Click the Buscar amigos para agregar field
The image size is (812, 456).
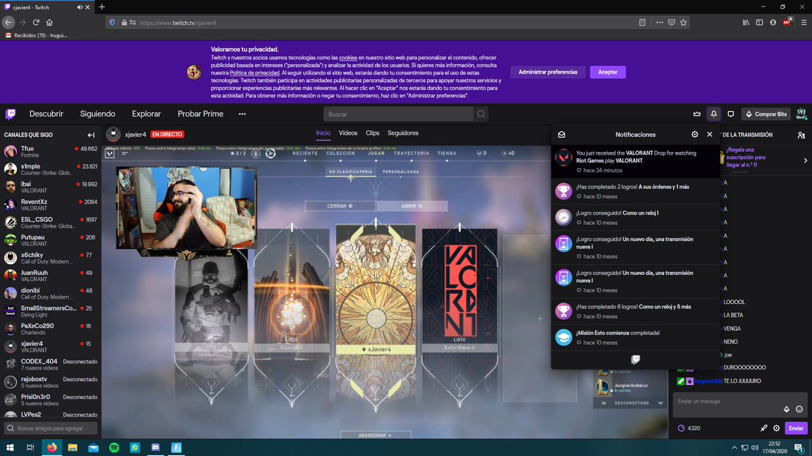pyautogui.click(x=51, y=428)
